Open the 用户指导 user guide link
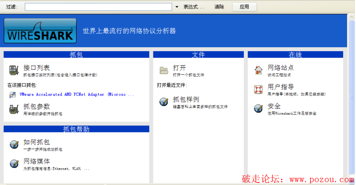 [281, 87]
